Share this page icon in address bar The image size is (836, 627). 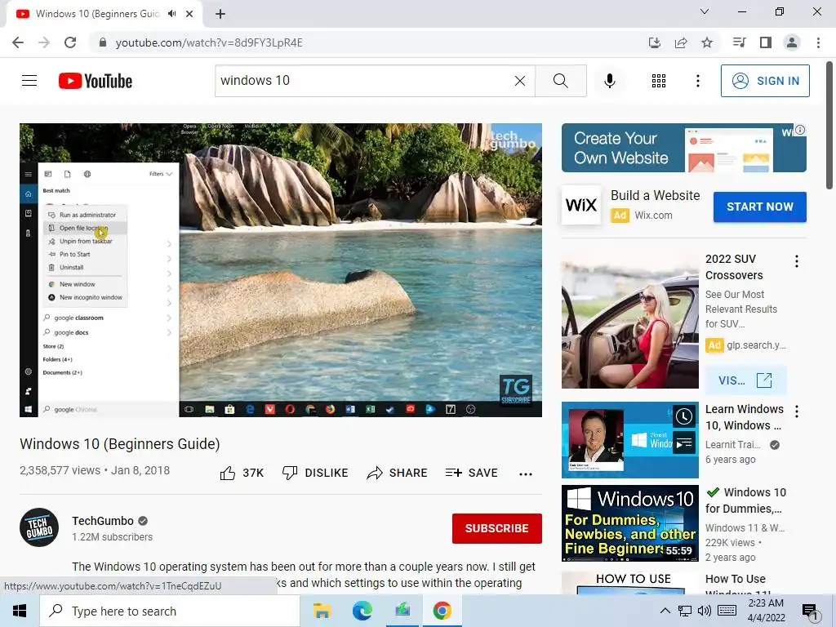681,42
